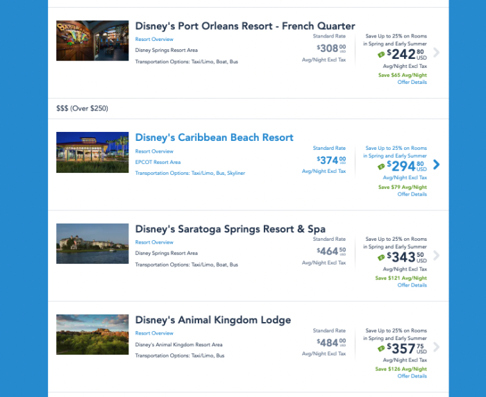View Offer Details for Animal Kingdom Lodge

(412, 376)
